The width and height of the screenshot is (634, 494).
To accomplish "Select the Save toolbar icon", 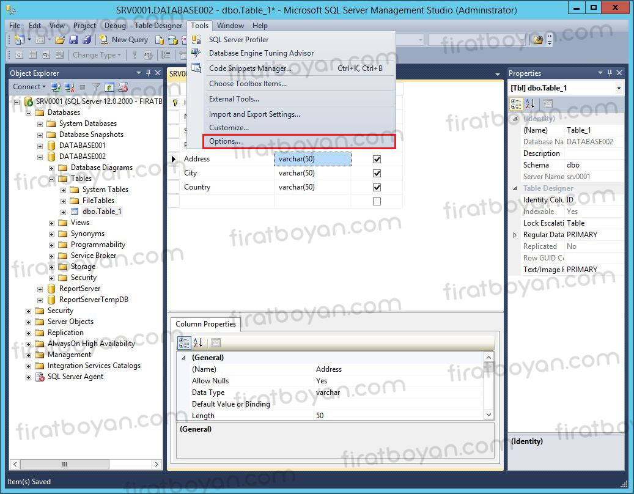I will click(73, 39).
